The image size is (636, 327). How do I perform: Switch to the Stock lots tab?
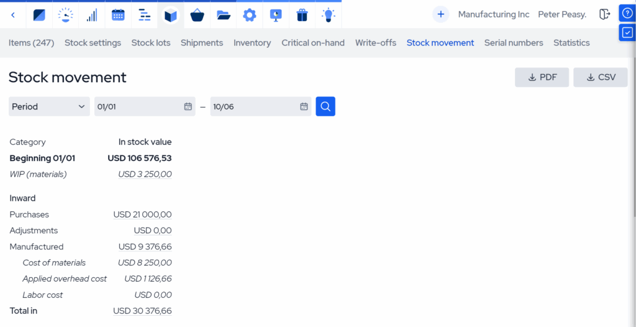[151, 43]
